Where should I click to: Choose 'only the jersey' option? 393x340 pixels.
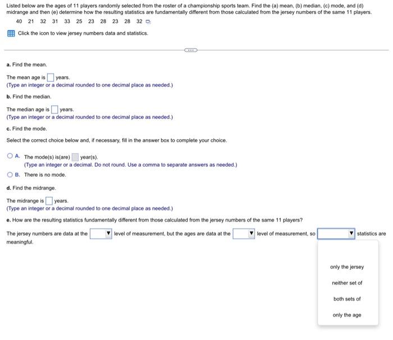[347, 267]
